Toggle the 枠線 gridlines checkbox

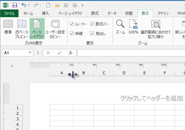click(72, 33)
